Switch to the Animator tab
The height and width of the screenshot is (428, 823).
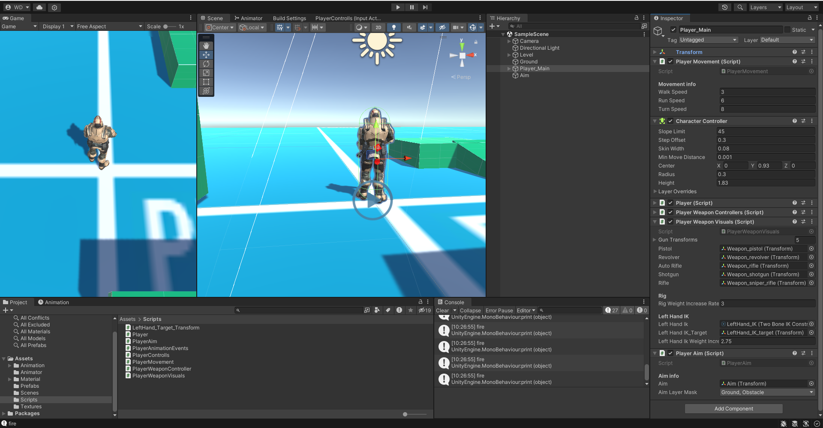click(x=248, y=18)
